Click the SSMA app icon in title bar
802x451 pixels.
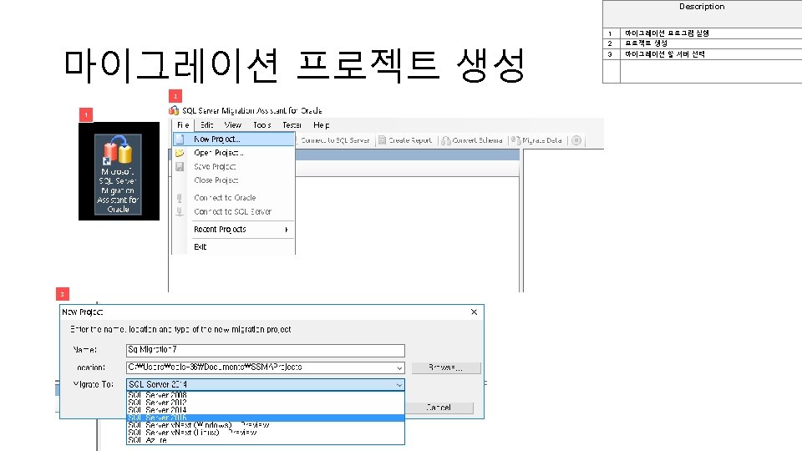click(x=174, y=110)
